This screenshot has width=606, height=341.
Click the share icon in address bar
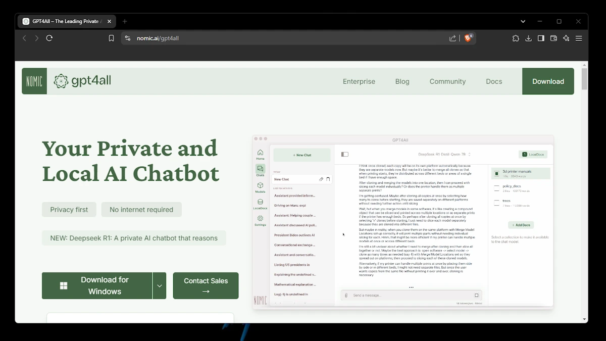pos(452,38)
